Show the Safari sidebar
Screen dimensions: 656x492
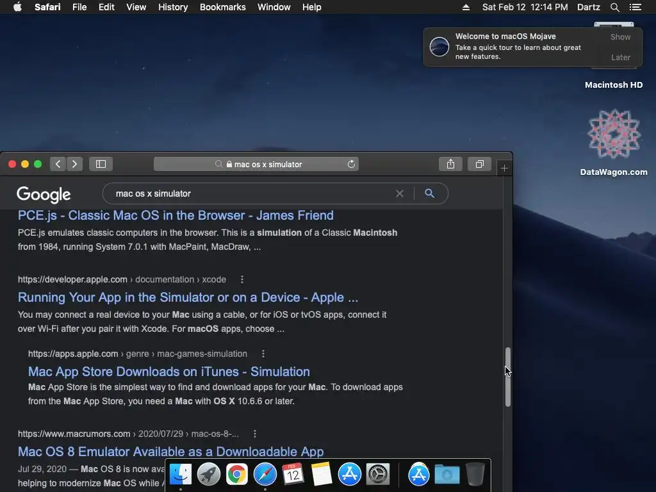(101, 164)
